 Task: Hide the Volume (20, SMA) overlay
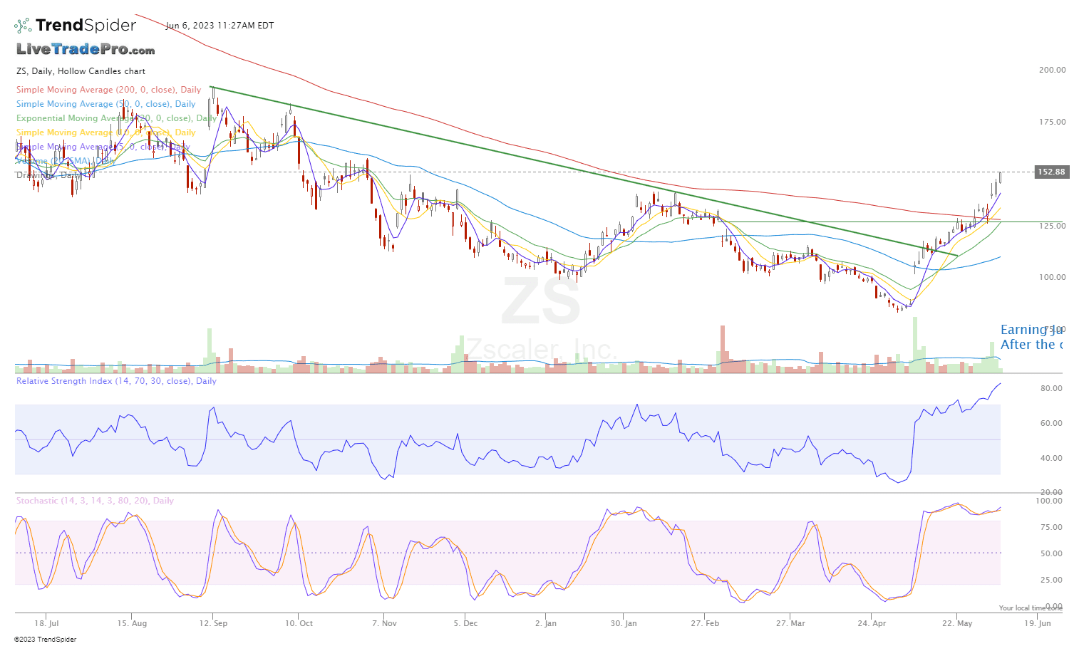point(64,160)
